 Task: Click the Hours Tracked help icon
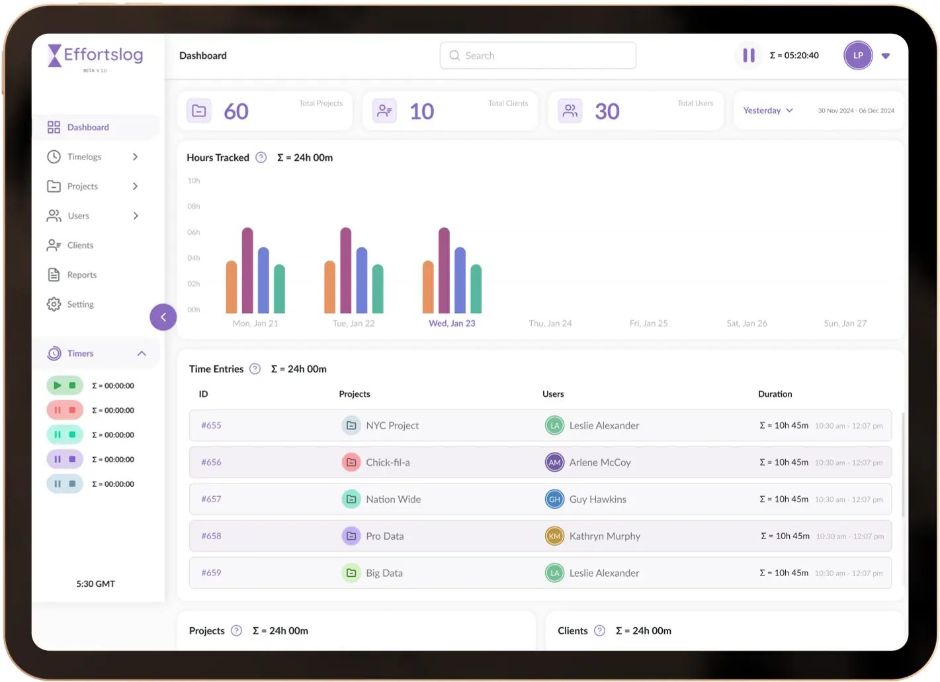(x=261, y=157)
